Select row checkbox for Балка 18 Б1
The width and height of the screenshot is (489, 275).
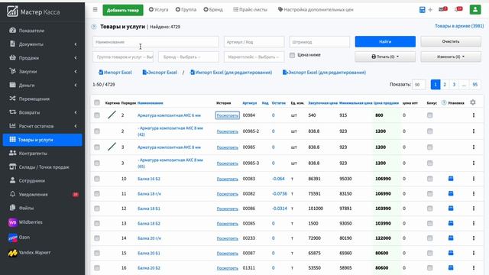coord(97,209)
